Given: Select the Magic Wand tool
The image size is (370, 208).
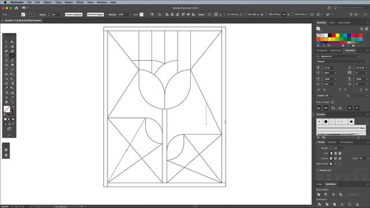Looking at the screenshot, I should [x=6, y=47].
